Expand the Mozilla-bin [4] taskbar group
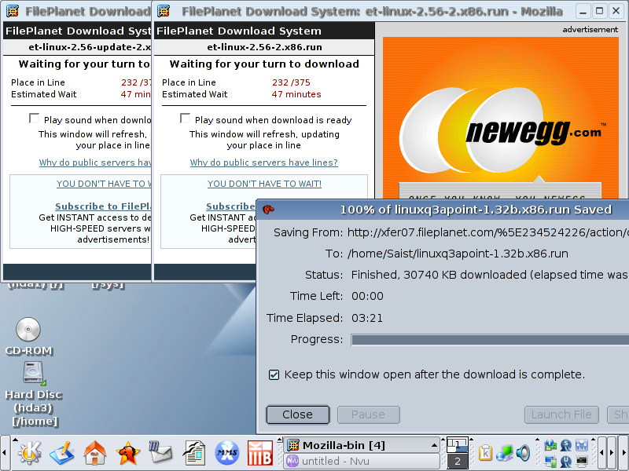629x471 pixels. point(361,445)
